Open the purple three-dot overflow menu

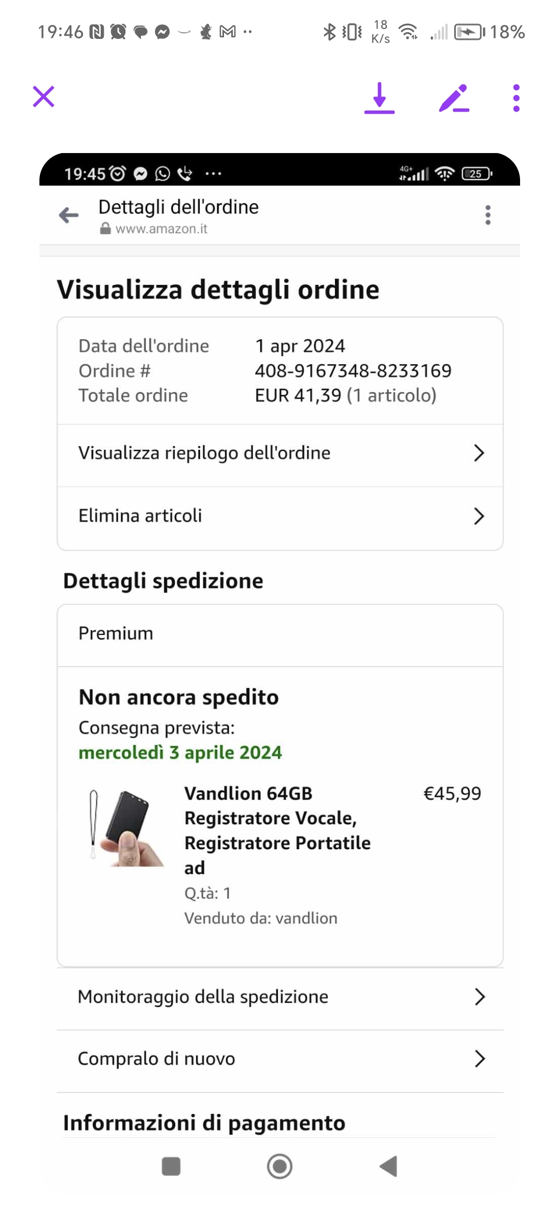(x=516, y=98)
